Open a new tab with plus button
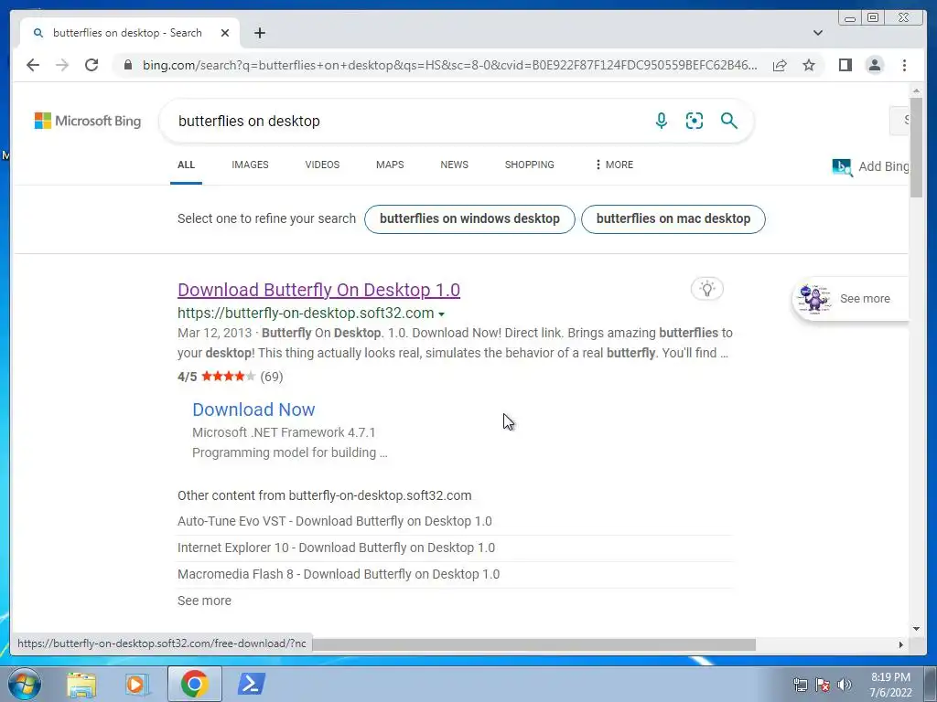 tap(259, 33)
